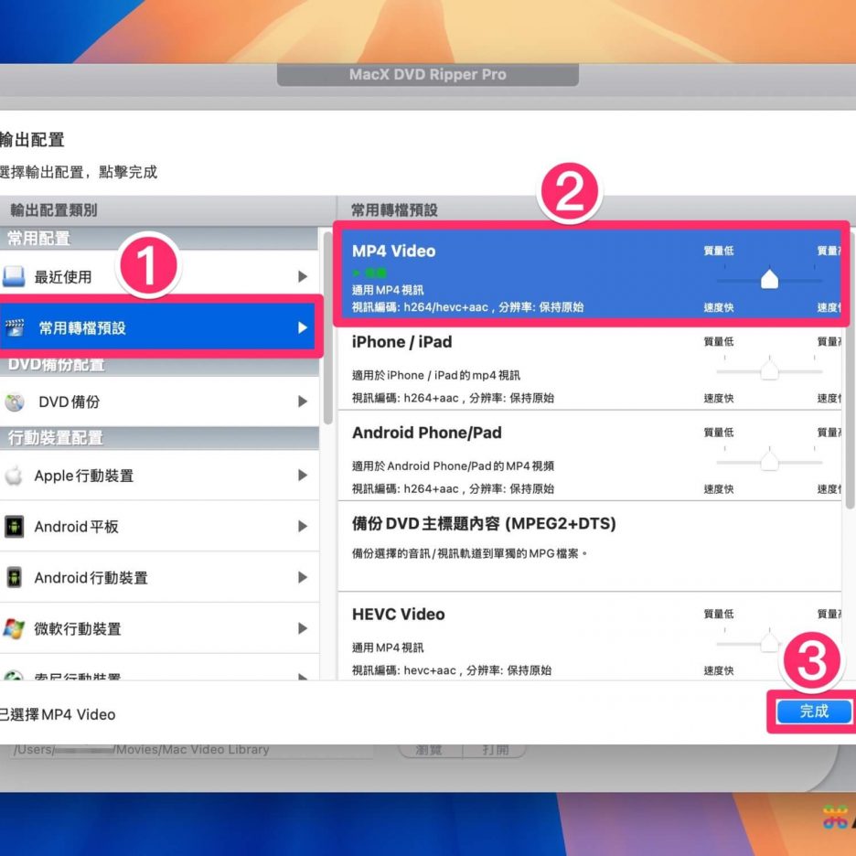The height and width of the screenshot is (856, 856).
Task: Expand the 微軟行動裝置 arrow
Action: 303,629
